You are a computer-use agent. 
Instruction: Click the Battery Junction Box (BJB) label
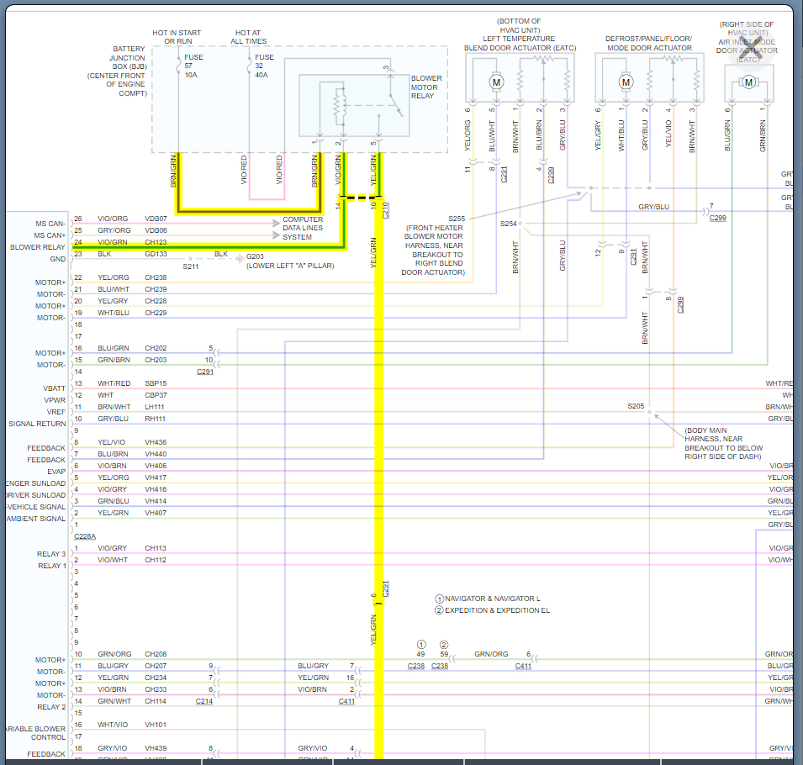coord(117,71)
